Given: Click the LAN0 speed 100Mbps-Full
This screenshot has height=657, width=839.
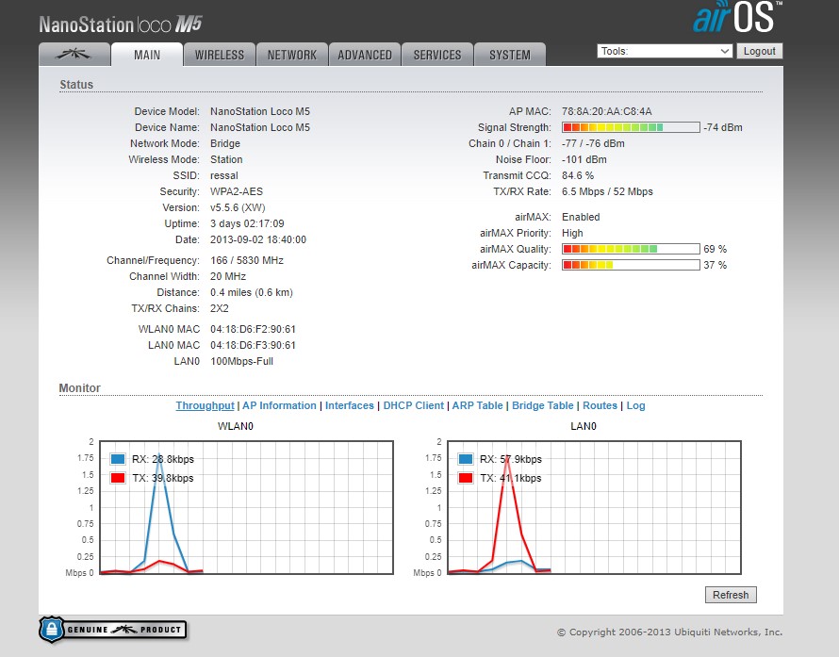Looking at the screenshot, I should [242, 361].
